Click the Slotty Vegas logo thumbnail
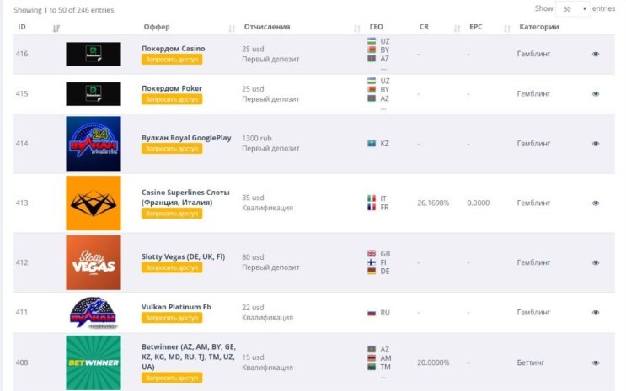This screenshot has width=626, height=391. pyautogui.click(x=93, y=262)
